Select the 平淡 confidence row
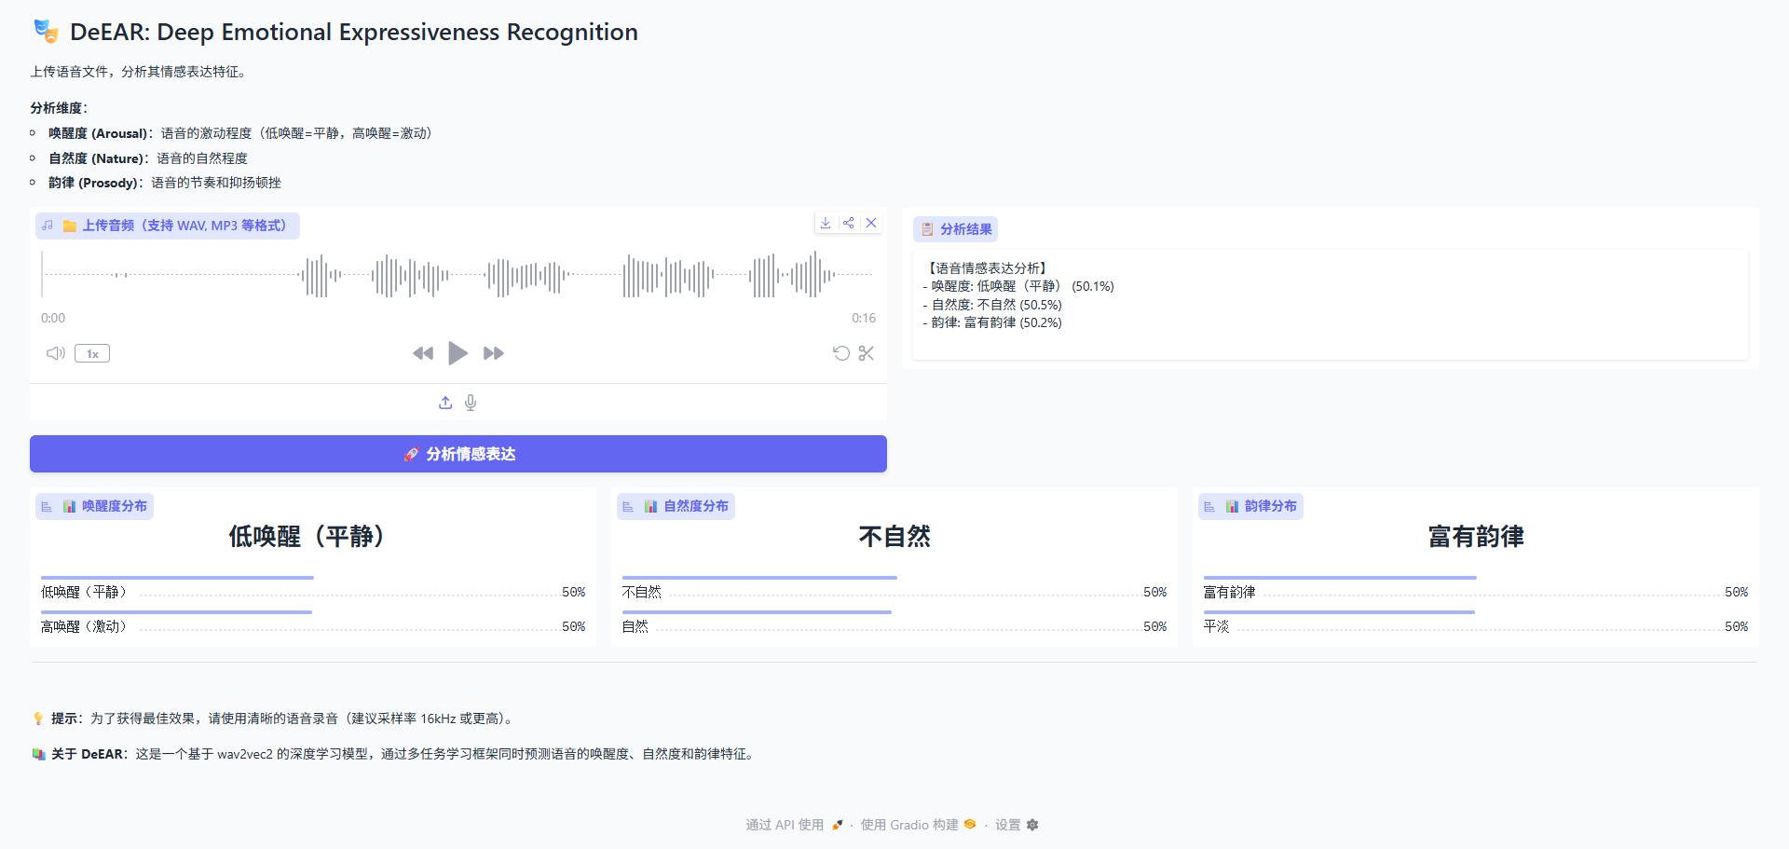Screen dimensions: 1789x849 coord(1476,623)
